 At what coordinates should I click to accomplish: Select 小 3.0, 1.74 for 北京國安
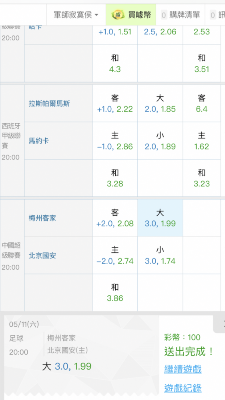pos(160,255)
